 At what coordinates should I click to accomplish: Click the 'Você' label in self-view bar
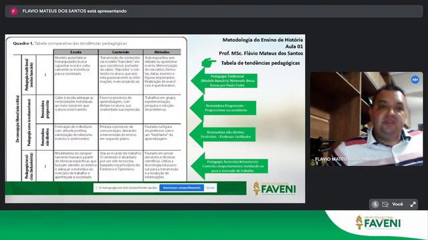pos(397,204)
